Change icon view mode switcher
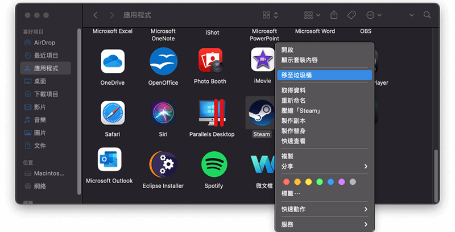455x232 pixels. (270, 15)
